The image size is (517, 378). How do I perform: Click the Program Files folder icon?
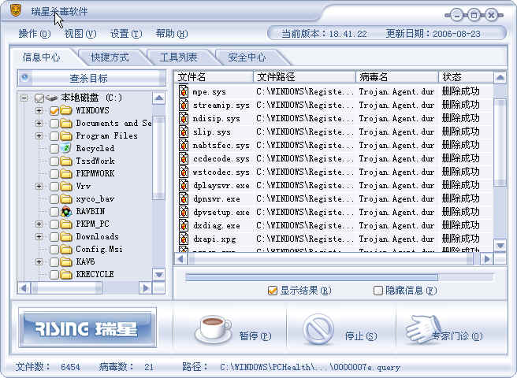point(66,135)
